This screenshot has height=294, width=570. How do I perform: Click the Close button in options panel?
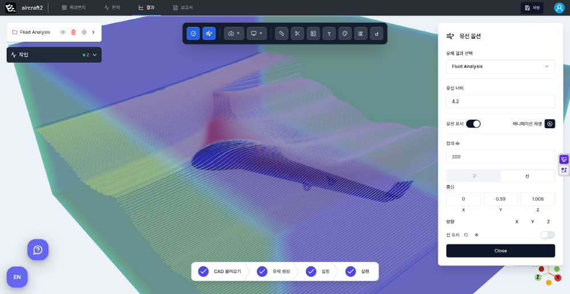(500, 251)
